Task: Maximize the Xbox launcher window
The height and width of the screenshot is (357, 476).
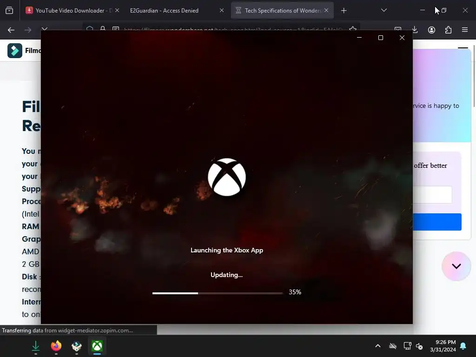Action: (381, 38)
